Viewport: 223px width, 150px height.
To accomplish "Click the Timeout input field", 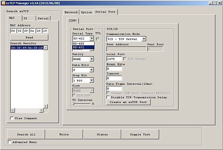I will pos(114,78).
